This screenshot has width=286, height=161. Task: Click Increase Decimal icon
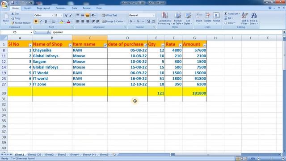tap(148, 21)
